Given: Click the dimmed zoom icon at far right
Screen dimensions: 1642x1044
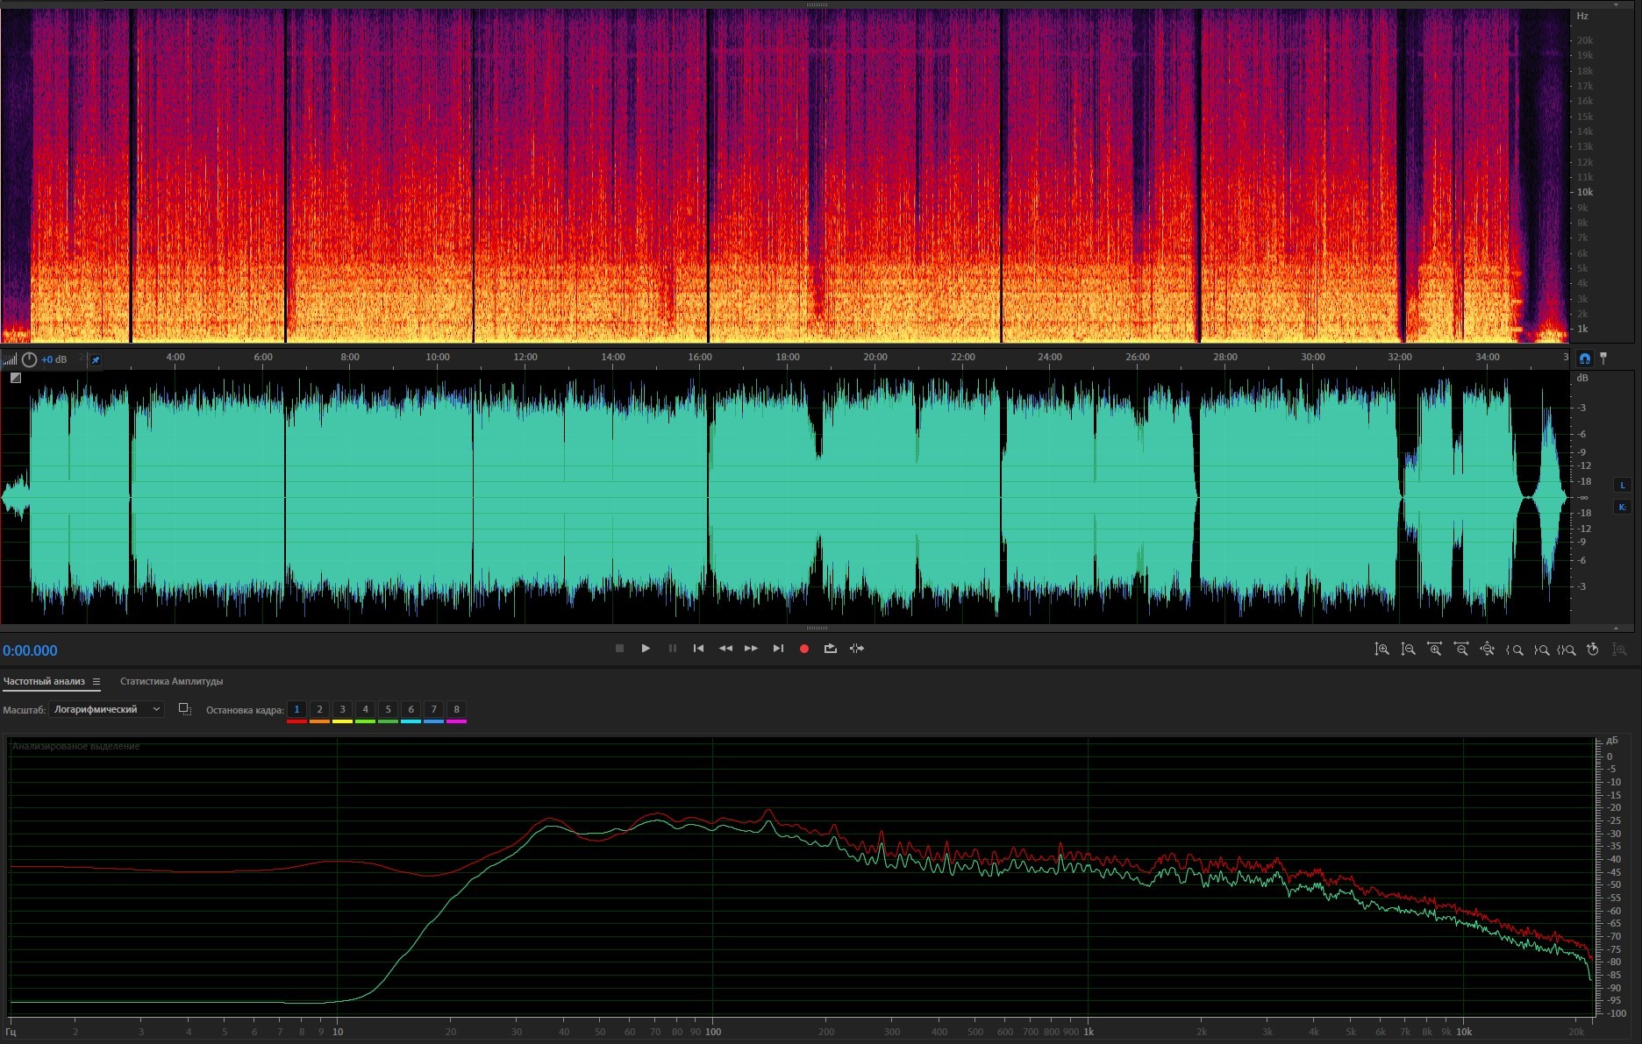Looking at the screenshot, I should coord(1619,650).
